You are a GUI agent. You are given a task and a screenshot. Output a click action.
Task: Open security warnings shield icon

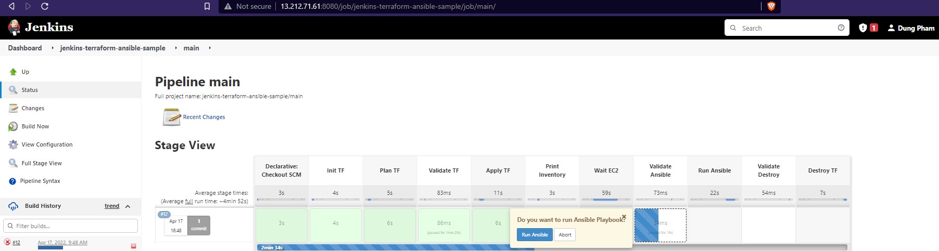(863, 28)
